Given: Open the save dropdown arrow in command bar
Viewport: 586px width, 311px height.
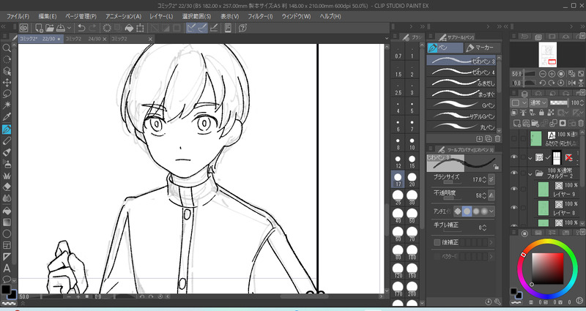Looking at the screenshot, I should point(69,28).
